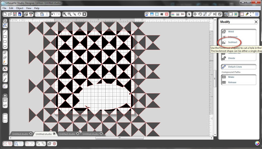Open the color wheel in bottom corner
This screenshot has width=262, height=149.
257,143
